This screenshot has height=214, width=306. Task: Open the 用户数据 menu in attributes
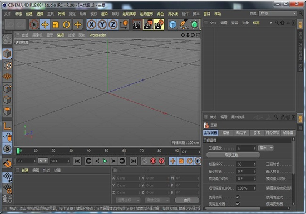tap(238, 117)
